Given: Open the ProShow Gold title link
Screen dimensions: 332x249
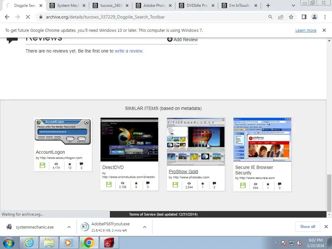Looking at the screenshot, I should [x=184, y=172].
